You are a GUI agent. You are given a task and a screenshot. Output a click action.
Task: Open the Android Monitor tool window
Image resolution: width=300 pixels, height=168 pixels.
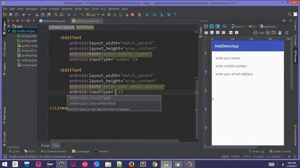tap(53, 151)
